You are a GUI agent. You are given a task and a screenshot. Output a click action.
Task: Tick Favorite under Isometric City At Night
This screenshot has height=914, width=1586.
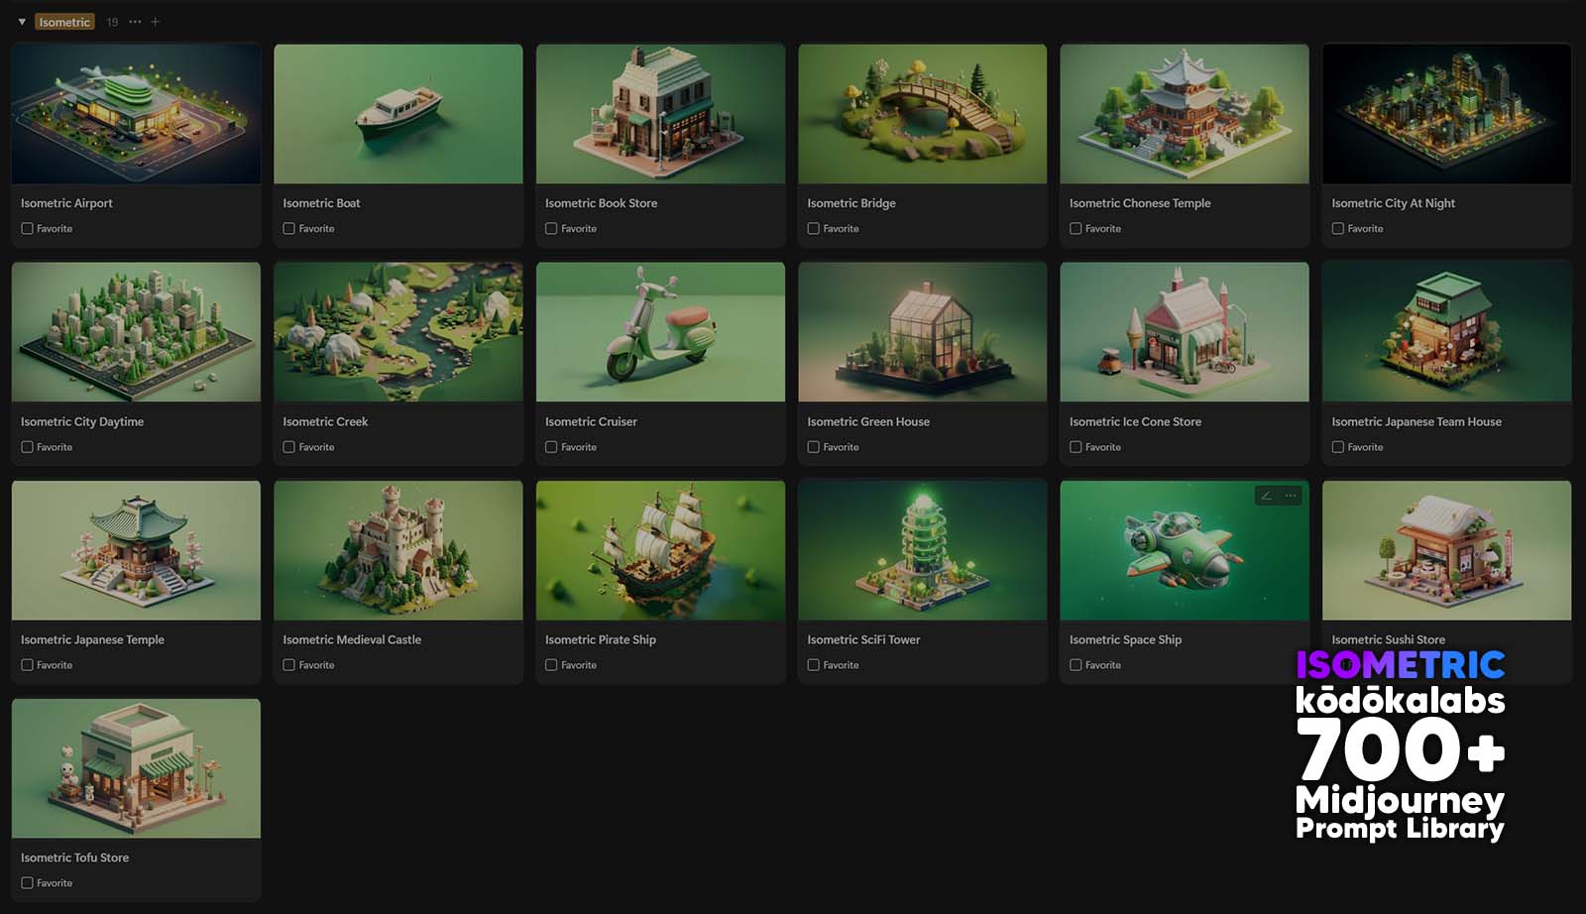(1338, 229)
